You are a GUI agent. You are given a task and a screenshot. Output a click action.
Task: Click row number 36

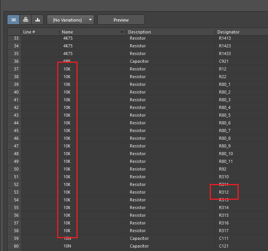(16, 61)
